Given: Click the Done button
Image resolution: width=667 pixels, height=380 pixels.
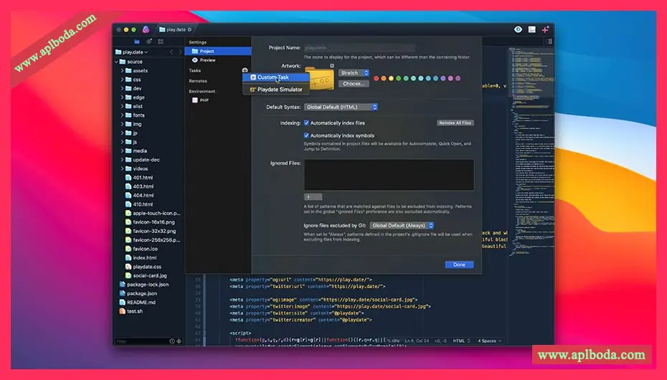Looking at the screenshot, I should point(459,265).
